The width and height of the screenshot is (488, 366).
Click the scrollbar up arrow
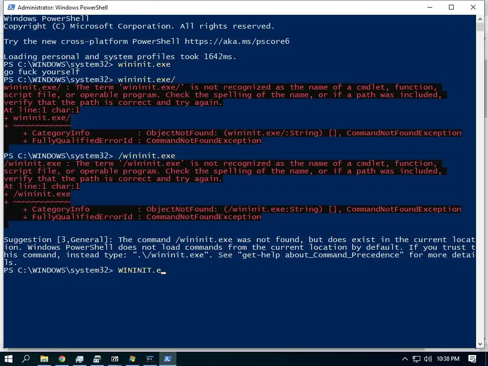click(x=480, y=19)
